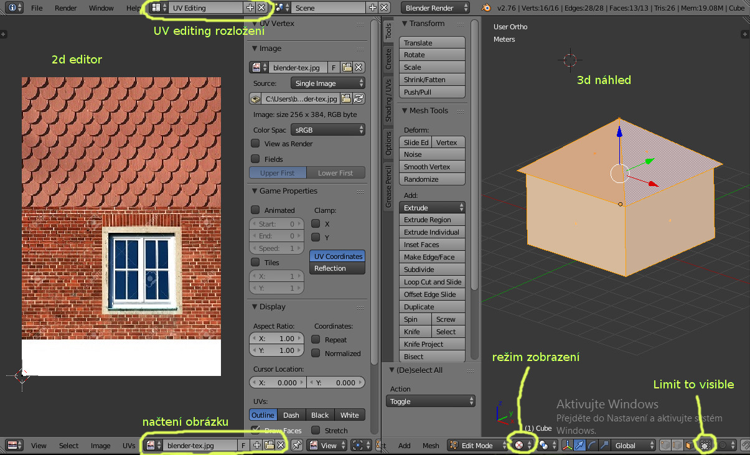Click the pin image icon in the UV editor header
Screen dimensions: 750x455
(297, 446)
